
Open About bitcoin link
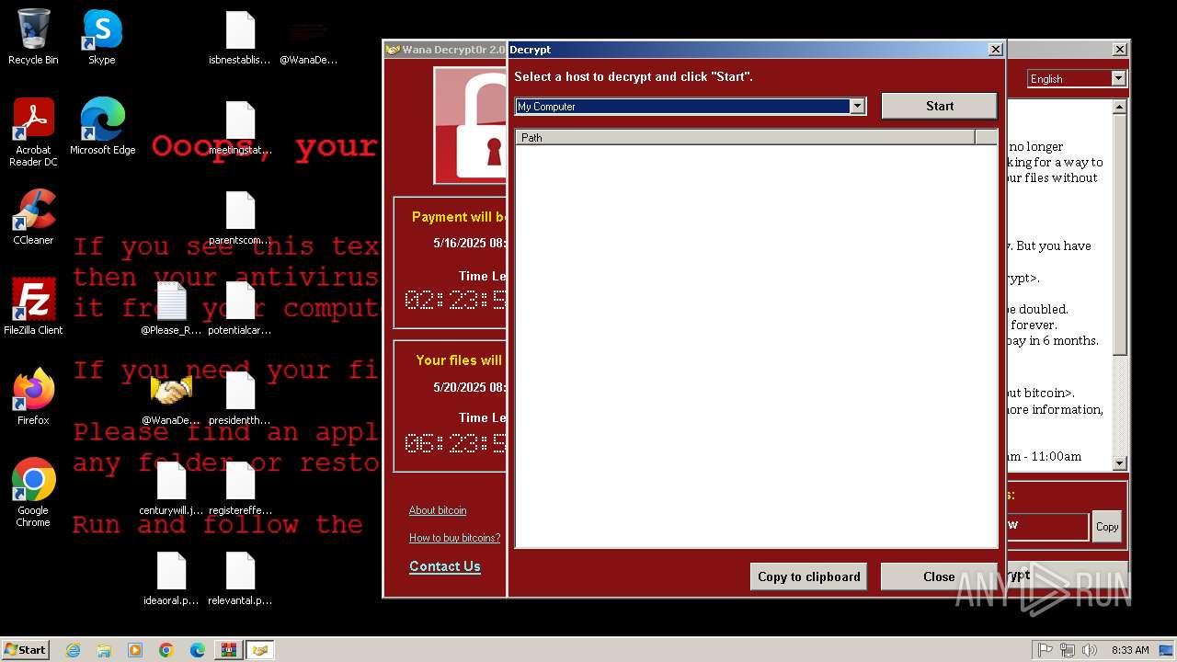(x=438, y=510)
